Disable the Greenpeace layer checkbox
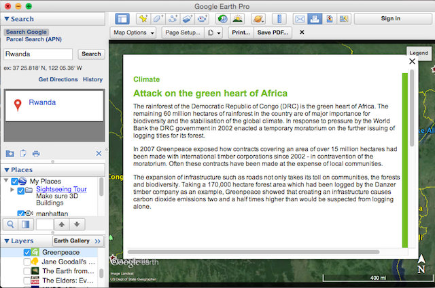The image size is (435, 288). pyautogui.click(x=27, y=252)
